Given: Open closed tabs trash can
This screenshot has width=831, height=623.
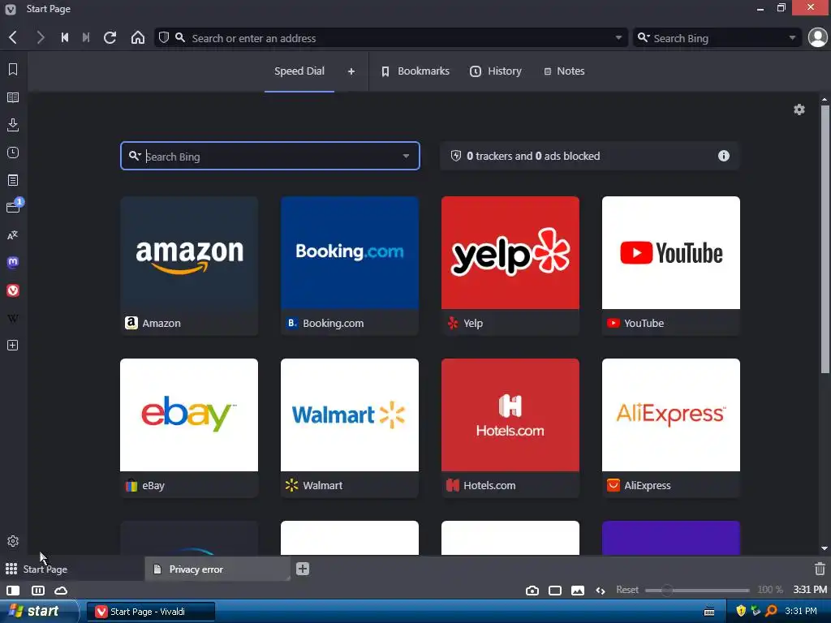Looking at the screenshot, I should click(820, 569).
